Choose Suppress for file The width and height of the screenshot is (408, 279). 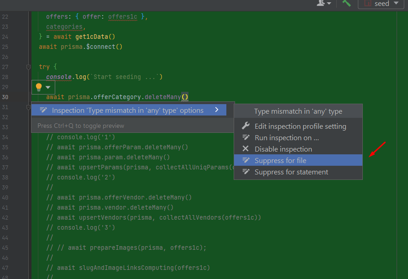[x=298, y=160]
